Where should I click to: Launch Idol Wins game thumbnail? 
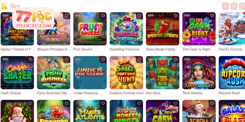(163, 73)
